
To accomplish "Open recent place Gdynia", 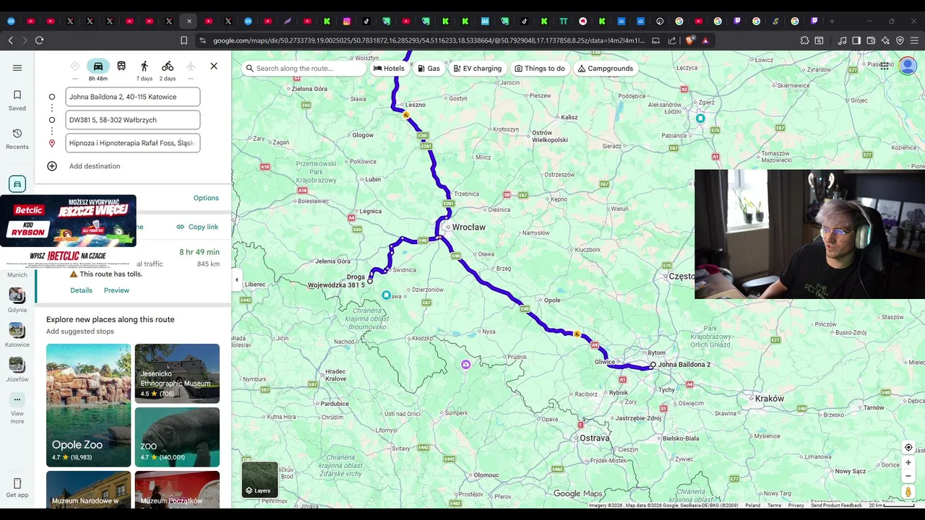I will [17, 300].
